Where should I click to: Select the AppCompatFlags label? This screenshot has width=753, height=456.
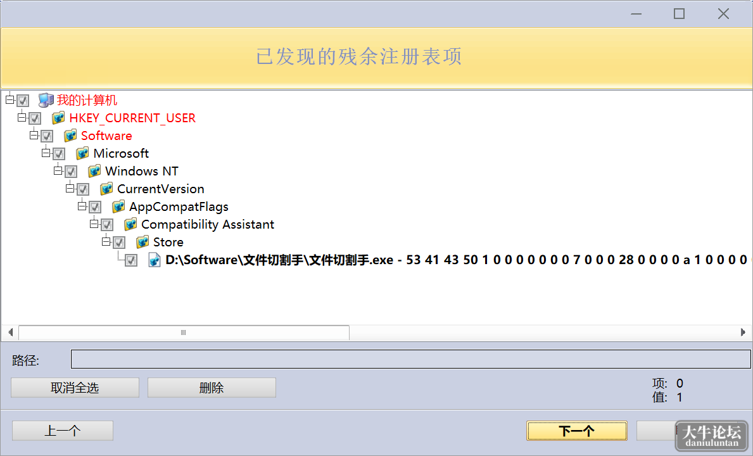(x=179, y=207)
